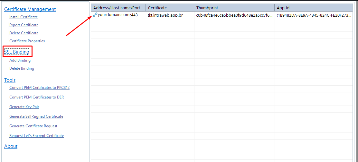Click Add Binding link
Image resolution: width=358 pixels, height=162 pixels.
[20, 60]
